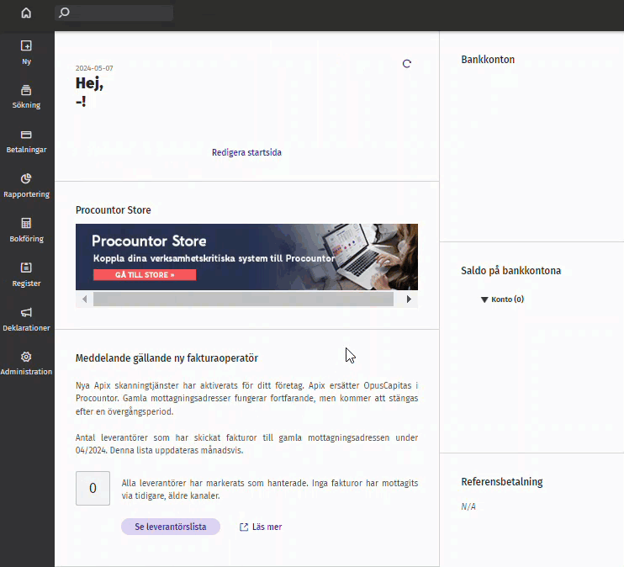The image size is (624, 567).
Task: Click the Se leverantörslista button
Action: (171, 527)
